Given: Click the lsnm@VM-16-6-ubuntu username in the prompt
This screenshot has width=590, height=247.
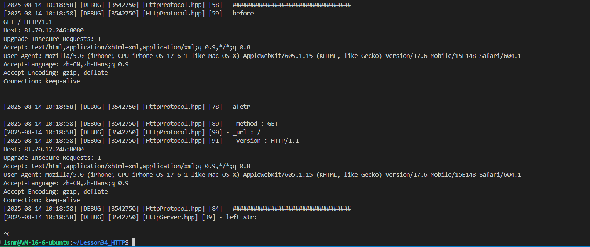Looking at the screenshot, I should point(37,242).
